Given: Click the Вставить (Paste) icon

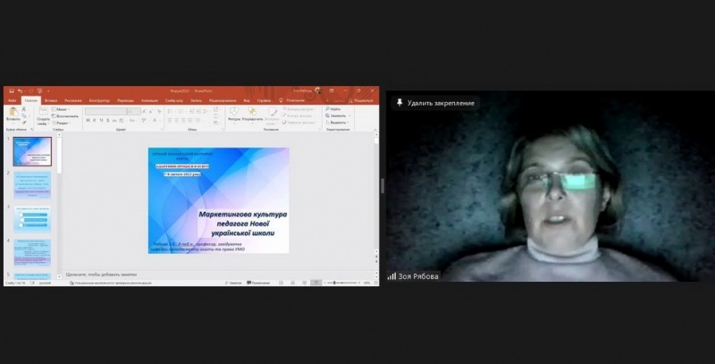Looking at the screenshot, I should [13, 113].
